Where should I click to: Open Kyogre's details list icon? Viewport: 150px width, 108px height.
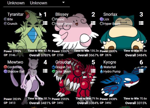[x=141, y=71]
